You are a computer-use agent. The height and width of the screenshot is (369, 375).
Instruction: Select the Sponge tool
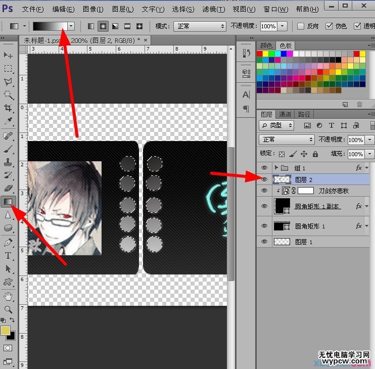click(8, 228)
